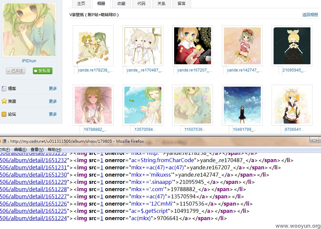Click the 论坛 icon in sidebar
The width and height of the screenshot is (321, 229).
pos(4,114)
